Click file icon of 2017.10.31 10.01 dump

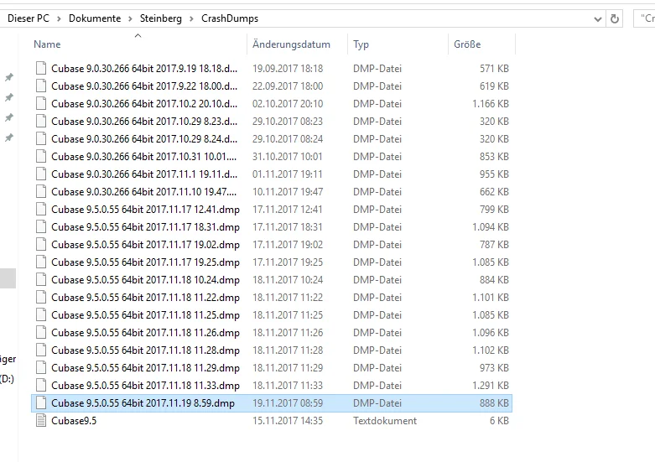(41, 156)
